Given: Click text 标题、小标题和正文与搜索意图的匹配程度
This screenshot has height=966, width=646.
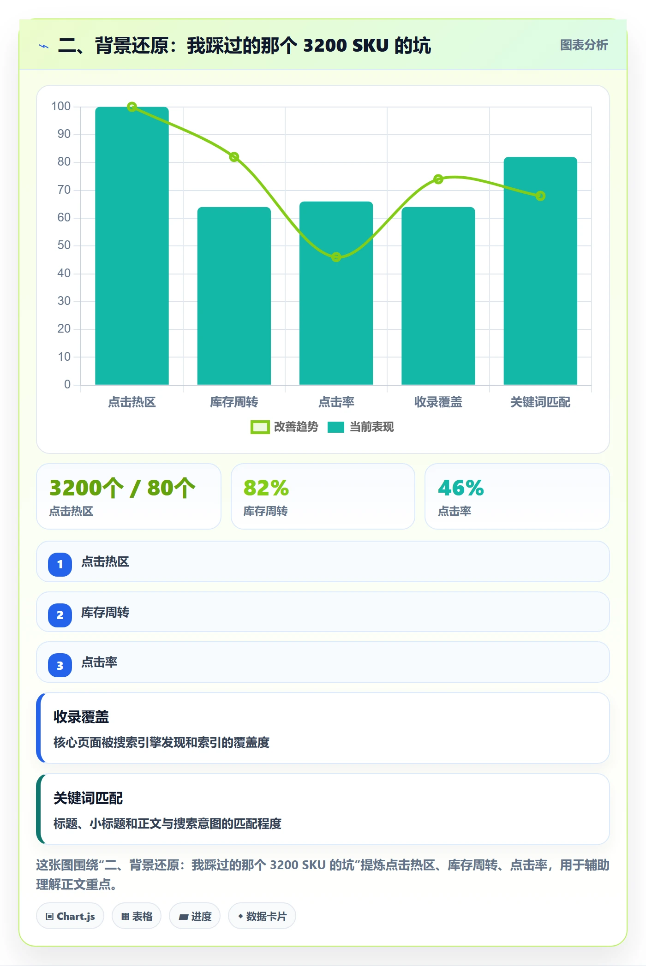Looking at the screenshot, I should coord(167,824).
